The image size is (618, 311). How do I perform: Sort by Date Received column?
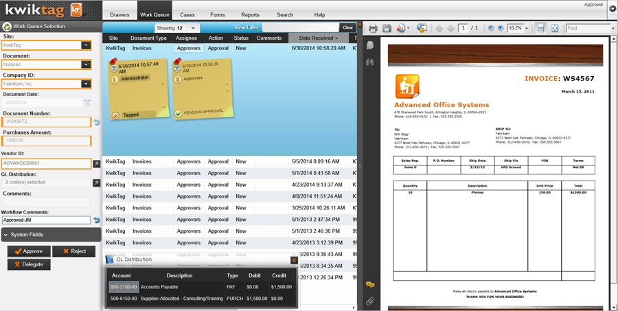click(x=319, y=38)
